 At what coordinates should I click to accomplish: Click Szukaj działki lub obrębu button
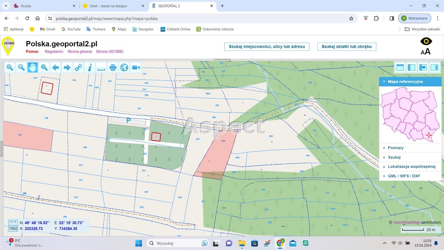click(346, 47)
